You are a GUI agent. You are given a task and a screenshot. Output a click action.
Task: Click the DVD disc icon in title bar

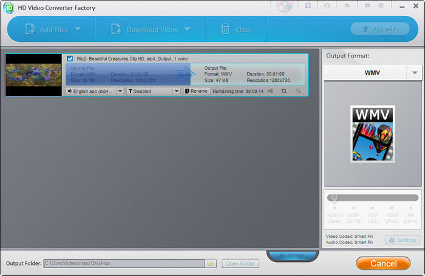tap(285, 6)
